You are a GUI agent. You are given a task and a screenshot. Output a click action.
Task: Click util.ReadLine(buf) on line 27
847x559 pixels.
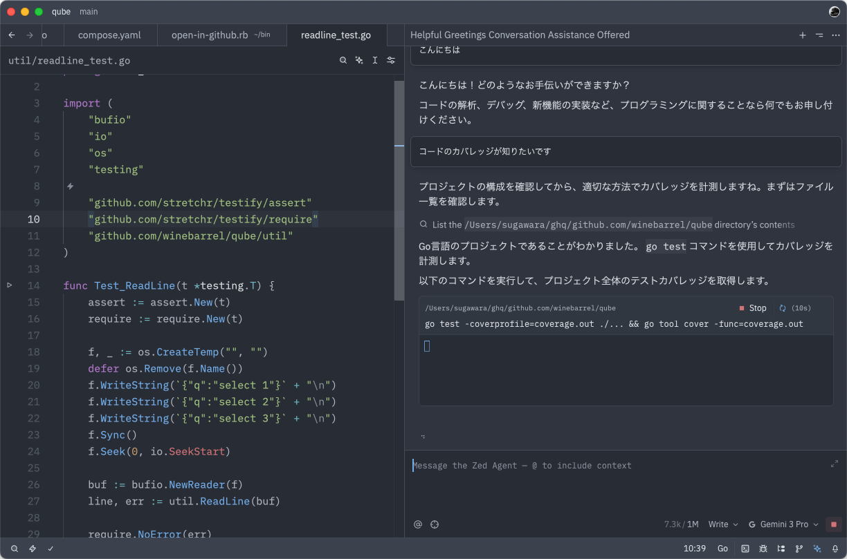pos(225,501)
